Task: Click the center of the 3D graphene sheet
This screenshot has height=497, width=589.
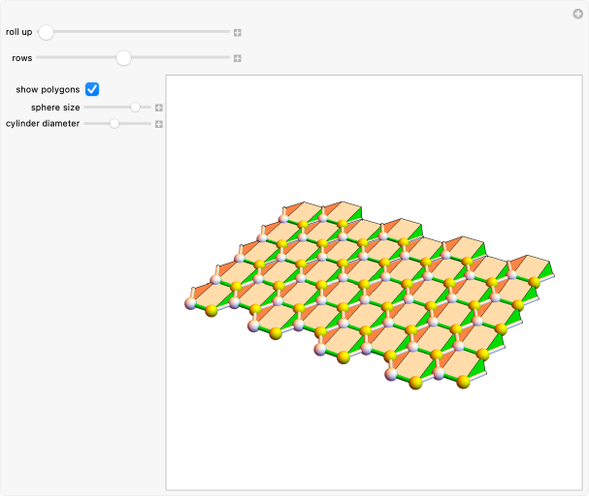Action: pyautogui.click(x=374, y=291)
